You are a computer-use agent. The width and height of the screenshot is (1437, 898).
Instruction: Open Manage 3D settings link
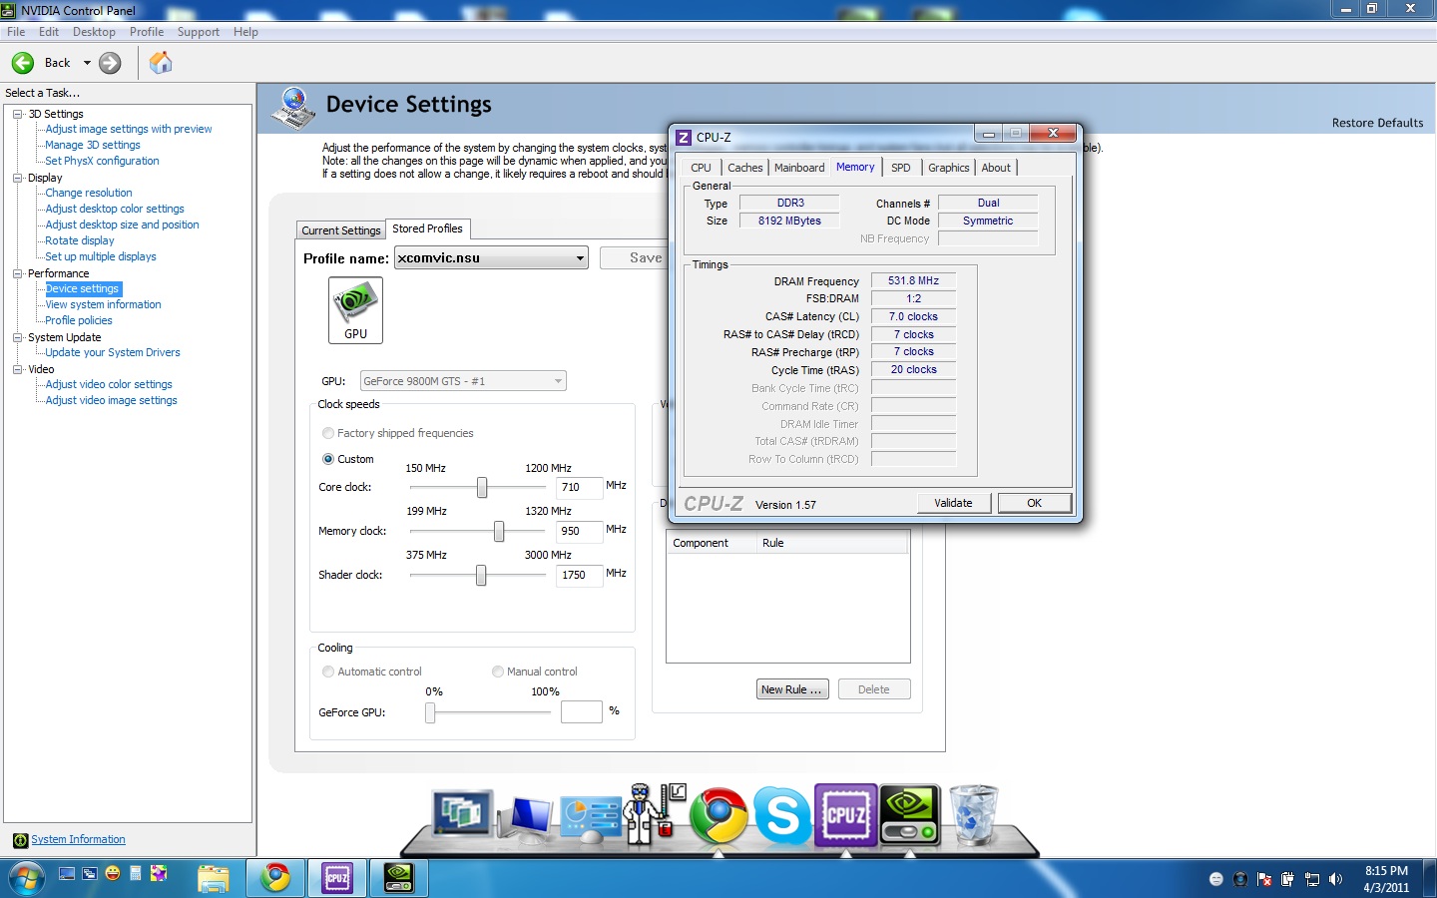93,145
